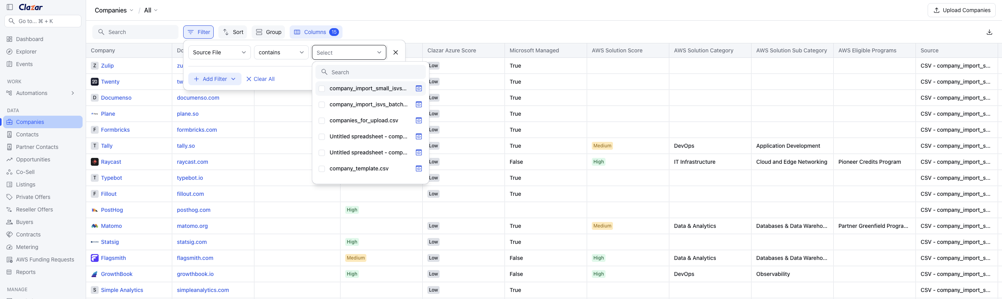Open the Simple Analytics company link
Image resolution: width=1002 pixels, height=299 pixels.
(x=122, y=290)
